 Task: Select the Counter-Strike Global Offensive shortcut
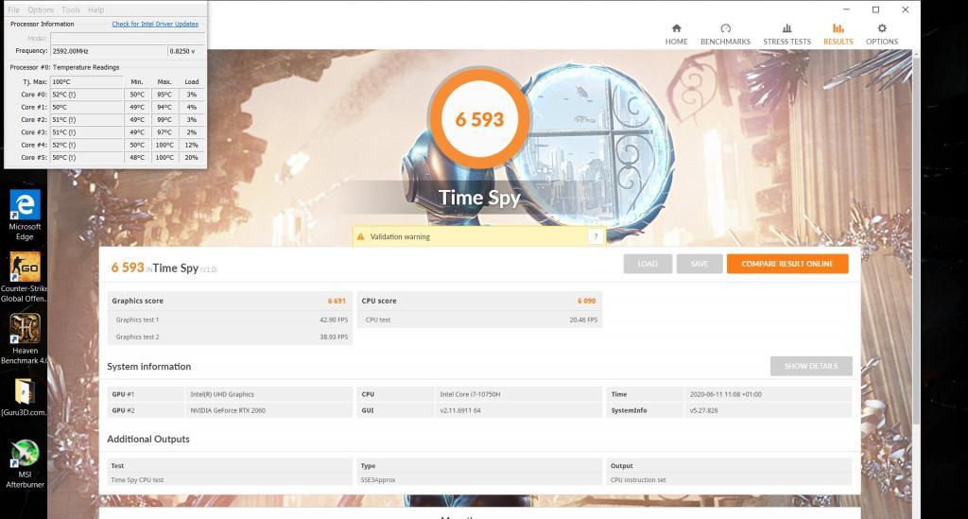[x=25, y=268]
